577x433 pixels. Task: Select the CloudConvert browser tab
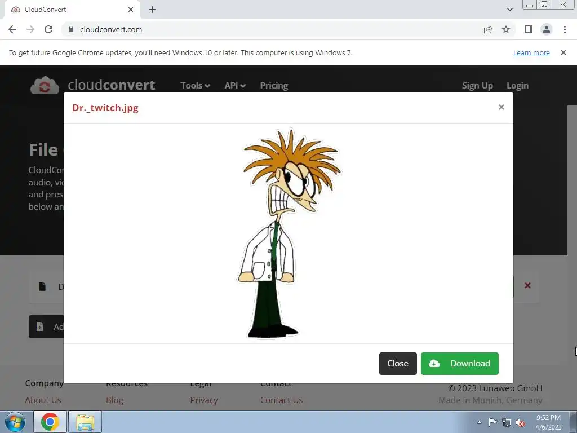click(x=72, y=10)
